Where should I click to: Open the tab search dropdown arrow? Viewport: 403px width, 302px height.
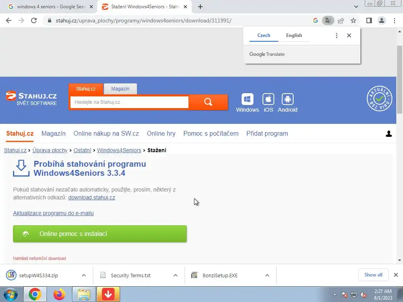[x=356, y=7]
